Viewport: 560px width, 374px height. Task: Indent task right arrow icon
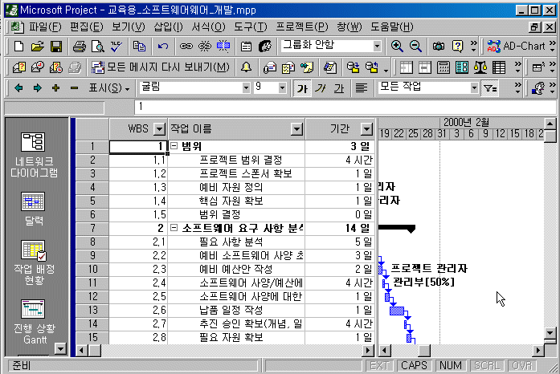(x=37, y=87)
